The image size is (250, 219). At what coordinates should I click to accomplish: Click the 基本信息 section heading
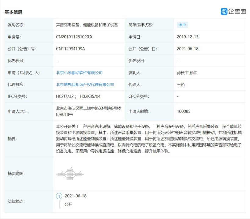pos(13,12)
